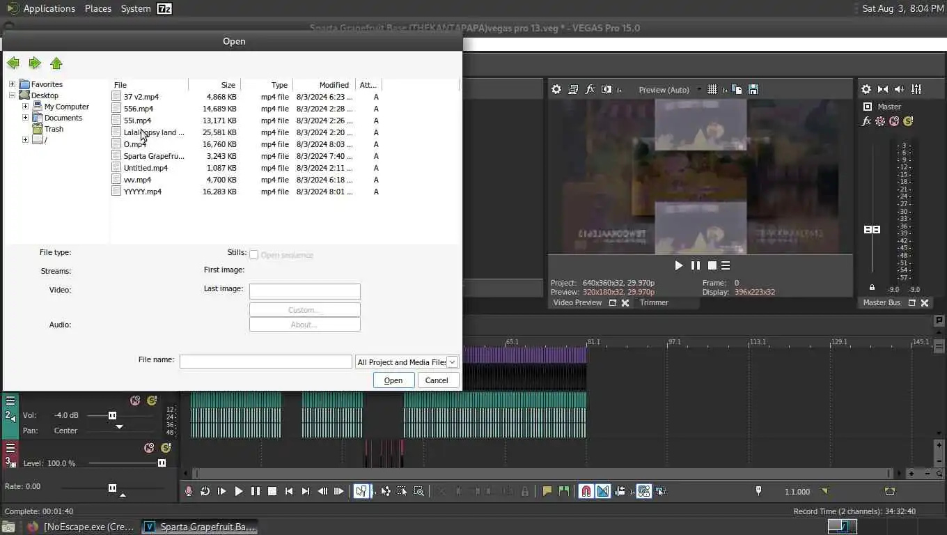
Task: Select Zoom Edit tool
Action: pos(418,491)
